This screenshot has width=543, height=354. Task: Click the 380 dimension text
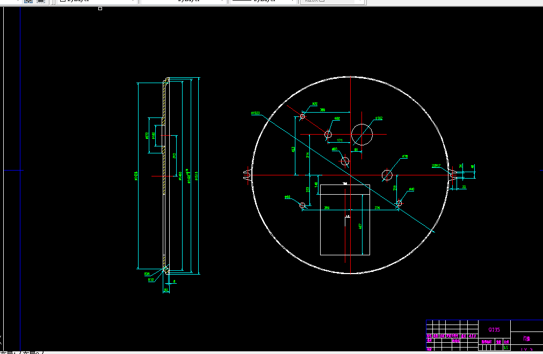[322, 110]
